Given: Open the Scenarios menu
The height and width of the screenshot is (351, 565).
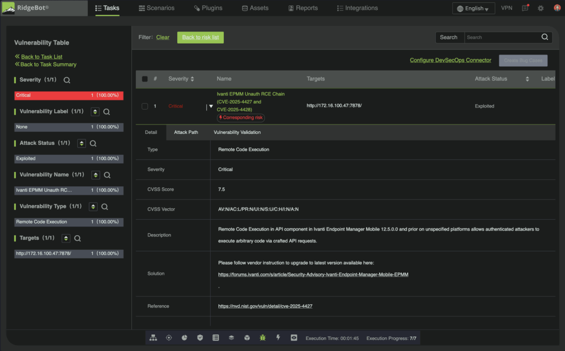Looking at the screenshot, I should pyautogui.click(x=157, y=8).
